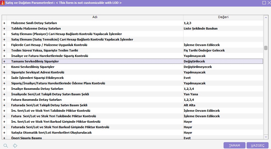Expand Siparişte Sevkiyat Adresi Kontrolü row
This screenshot has height=149, width=271.
point(4,72)
